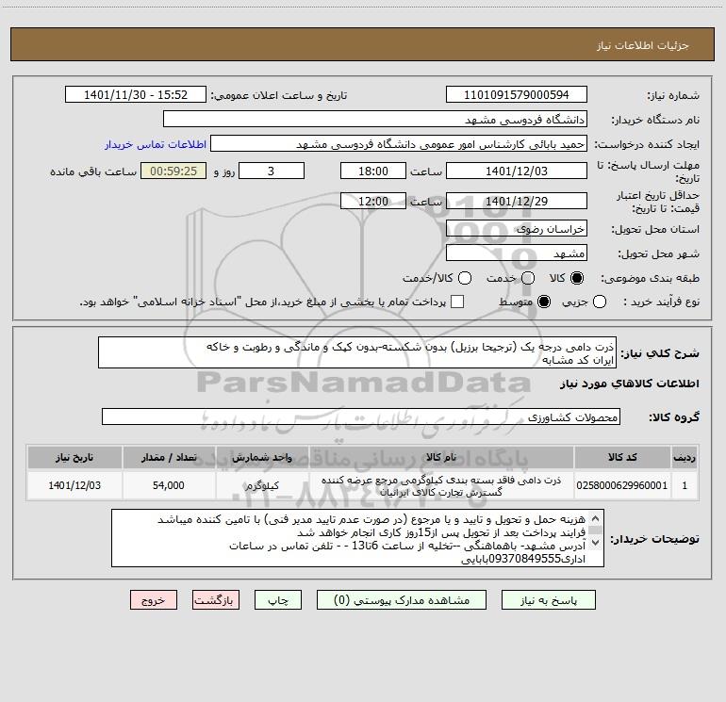
Task: Click the request creator name field
Action: [399, 144]
